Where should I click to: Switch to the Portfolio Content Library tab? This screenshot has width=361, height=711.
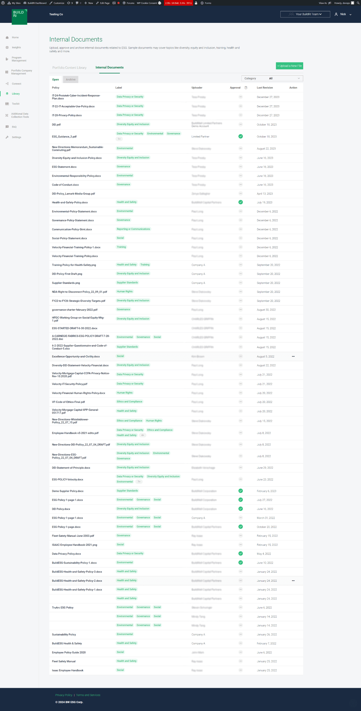(69, 68)
